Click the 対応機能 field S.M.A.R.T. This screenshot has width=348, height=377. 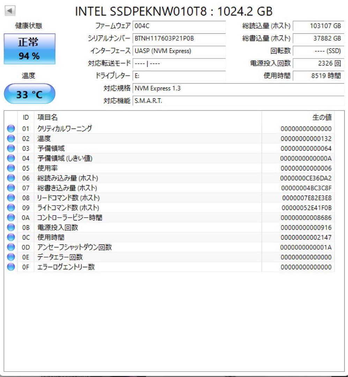tap(238, 101)
